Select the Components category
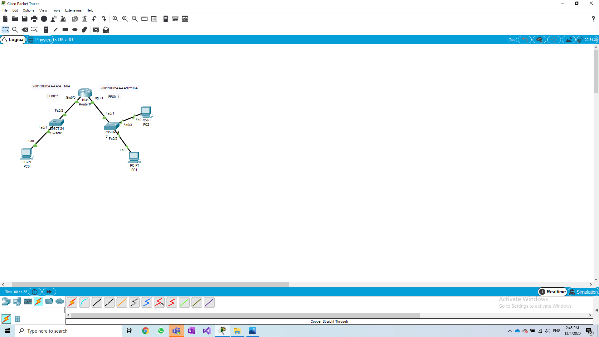Viewport: 599px width, 337px height. click(28, 301)
